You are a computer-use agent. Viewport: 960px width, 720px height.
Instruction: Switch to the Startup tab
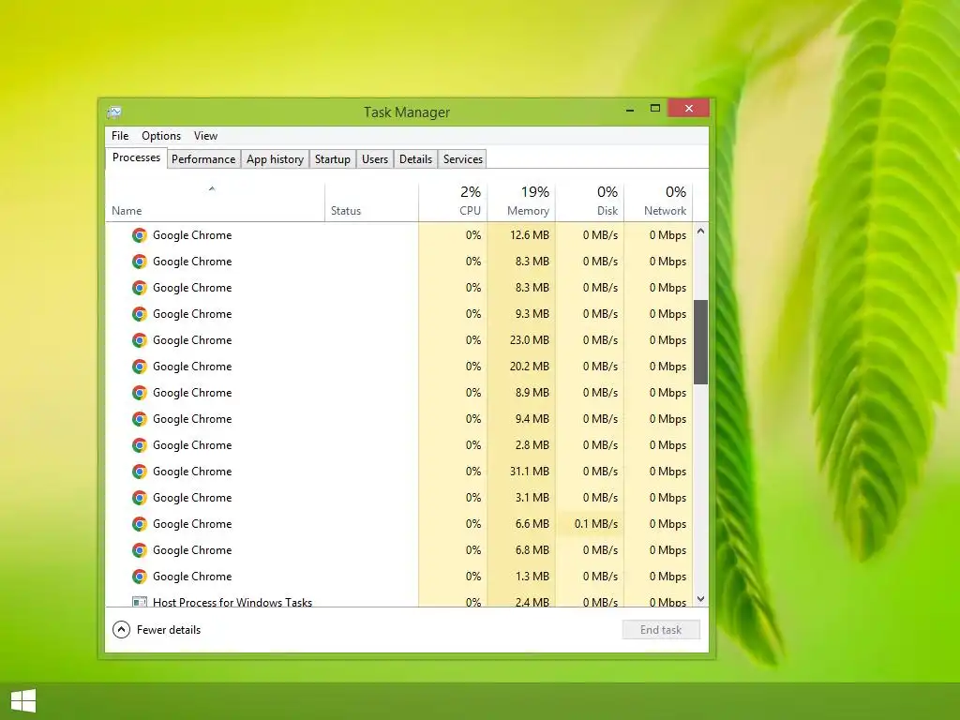click(x=333, y=159)
